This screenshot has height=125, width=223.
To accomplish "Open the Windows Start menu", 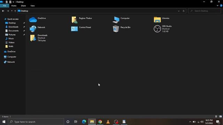I will (x=4, y=122).
